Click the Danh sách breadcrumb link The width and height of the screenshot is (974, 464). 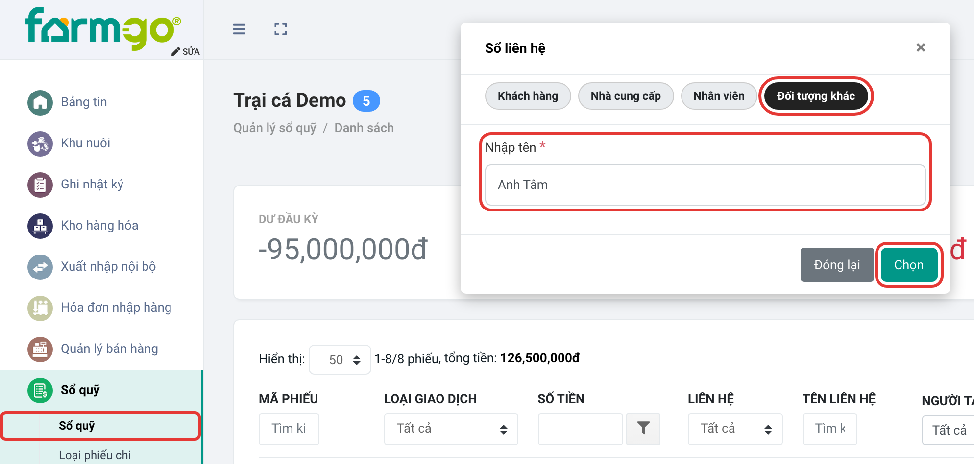(x=364, y=128)
